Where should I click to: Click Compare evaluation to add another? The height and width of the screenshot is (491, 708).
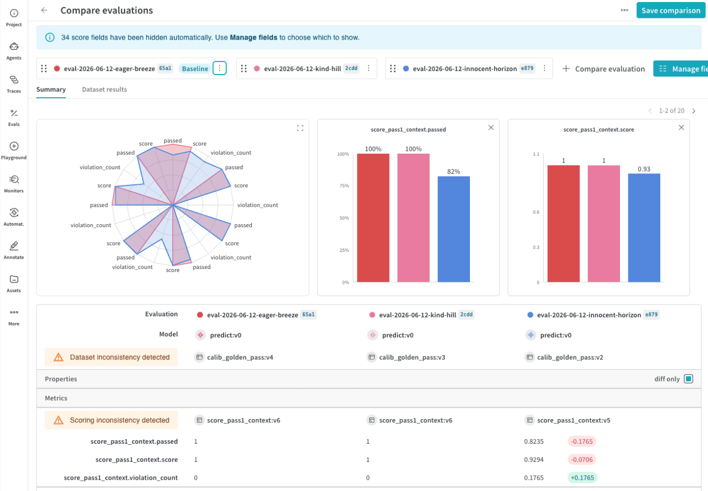pos(604,69)
